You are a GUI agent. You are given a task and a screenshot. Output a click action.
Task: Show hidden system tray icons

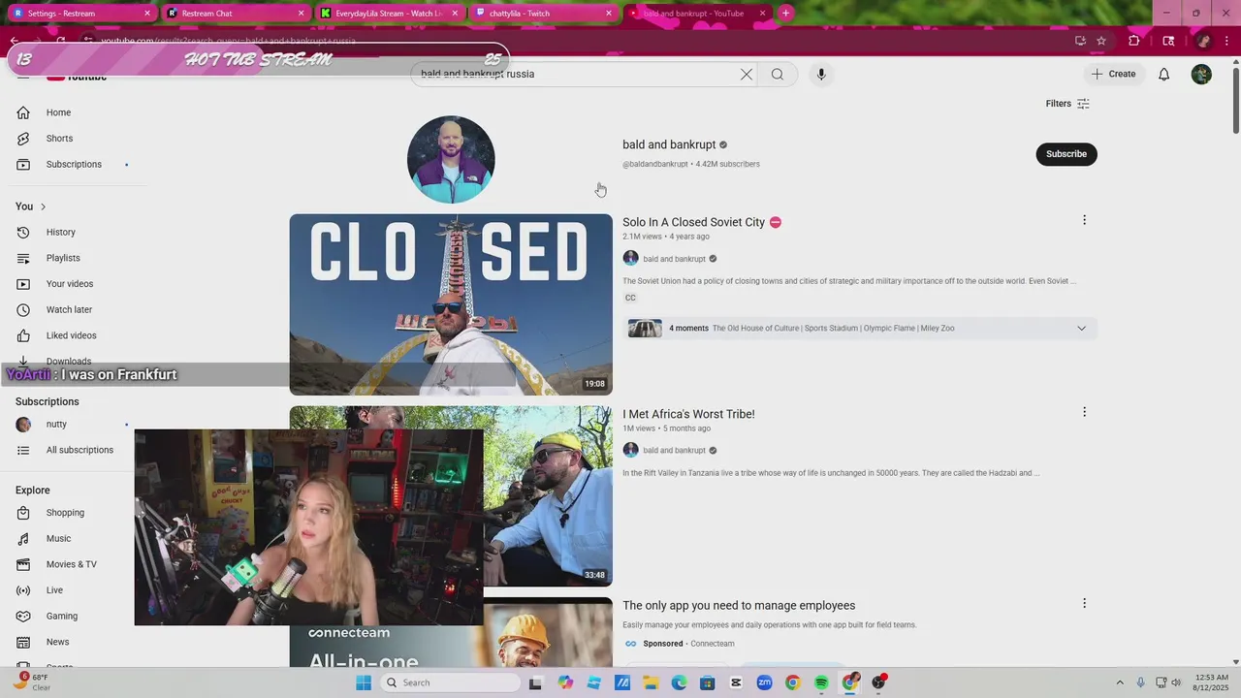1120,682
